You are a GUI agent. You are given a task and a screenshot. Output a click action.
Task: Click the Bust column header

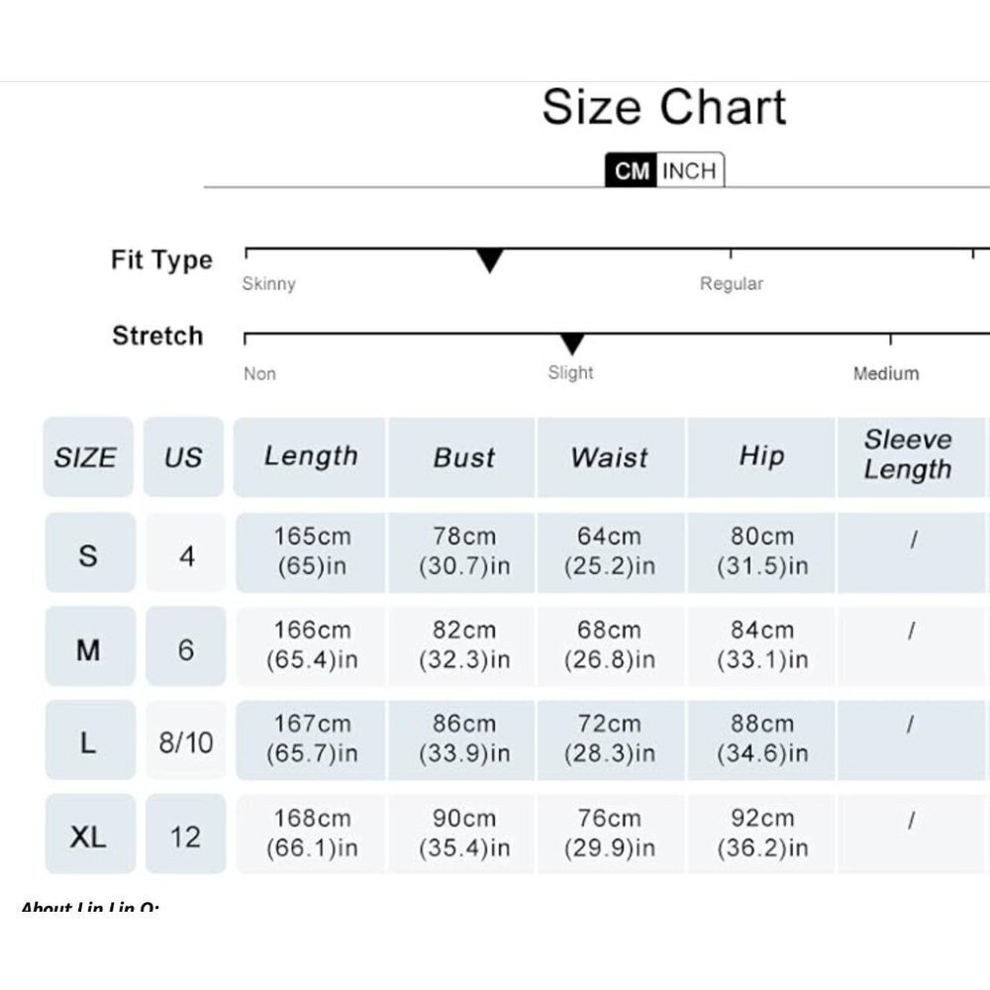click(x=462, y=456)
